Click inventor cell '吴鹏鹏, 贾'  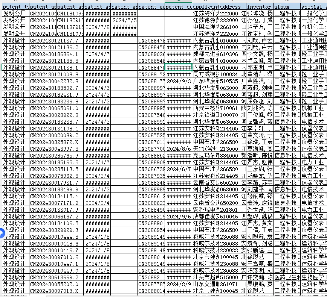[x=260, y=284]
